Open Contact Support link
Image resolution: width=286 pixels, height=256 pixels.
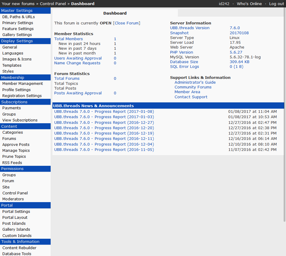tap(191, 97)
